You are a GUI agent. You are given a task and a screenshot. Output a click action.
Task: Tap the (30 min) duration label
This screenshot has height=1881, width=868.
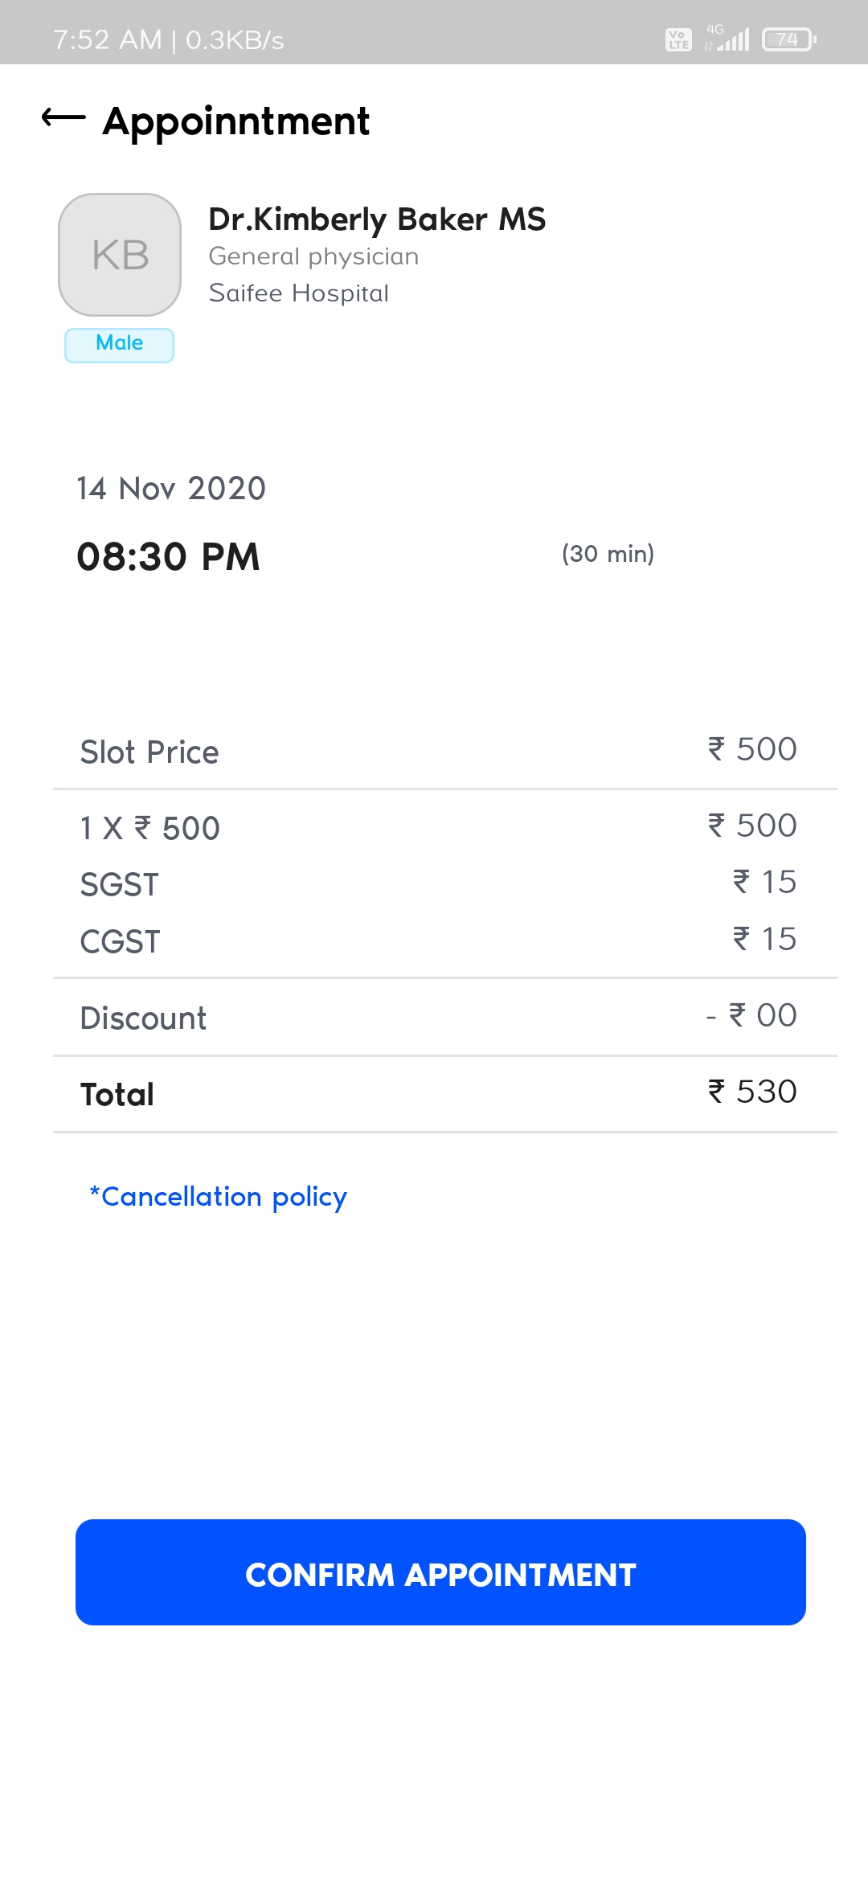608,554
